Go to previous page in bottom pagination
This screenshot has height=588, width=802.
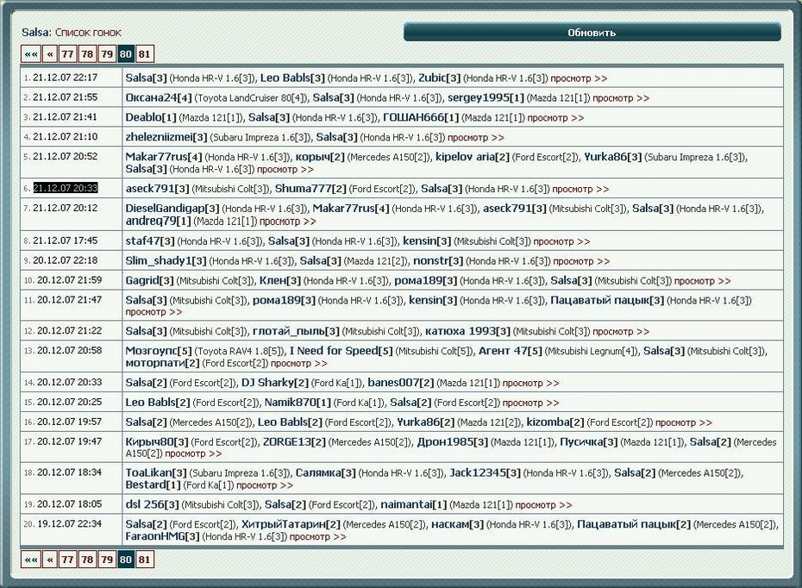click(x=50, y=560)
